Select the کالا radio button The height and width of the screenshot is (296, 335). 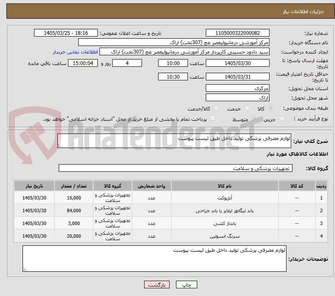click(271, 108)
